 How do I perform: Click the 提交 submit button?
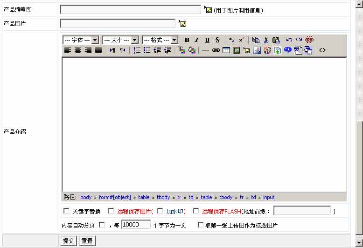click(x=68, y=241)
